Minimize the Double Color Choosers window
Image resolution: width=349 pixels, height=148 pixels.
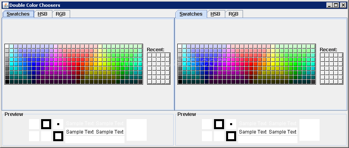click(329, 5)
